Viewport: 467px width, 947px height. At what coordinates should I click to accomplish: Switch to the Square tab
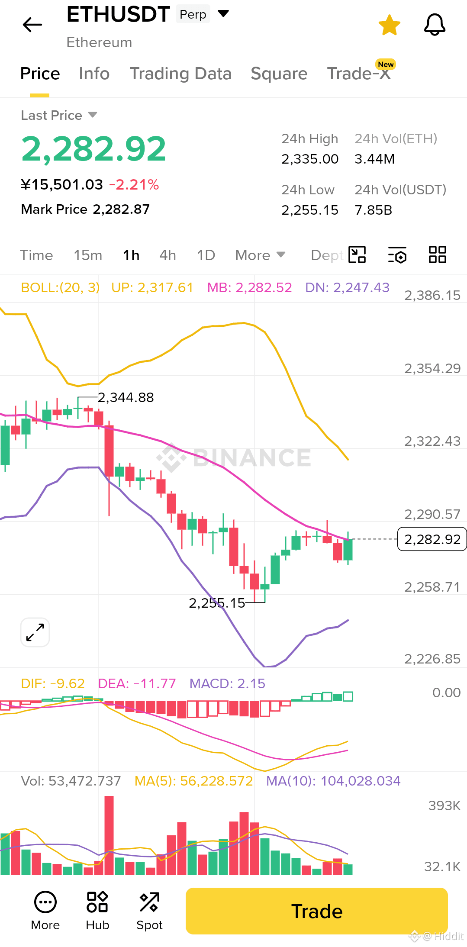point(279,74)
